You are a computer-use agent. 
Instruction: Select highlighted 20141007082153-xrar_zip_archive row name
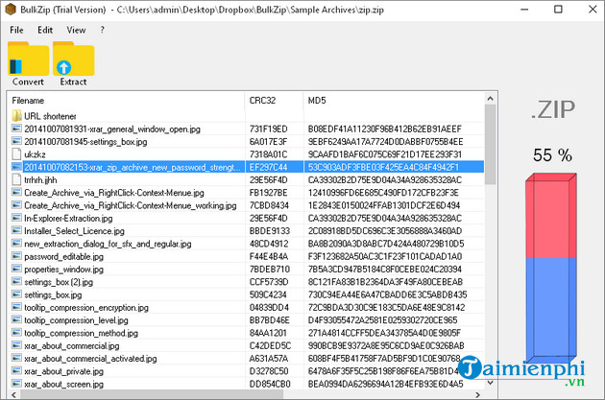coord(133,167)
